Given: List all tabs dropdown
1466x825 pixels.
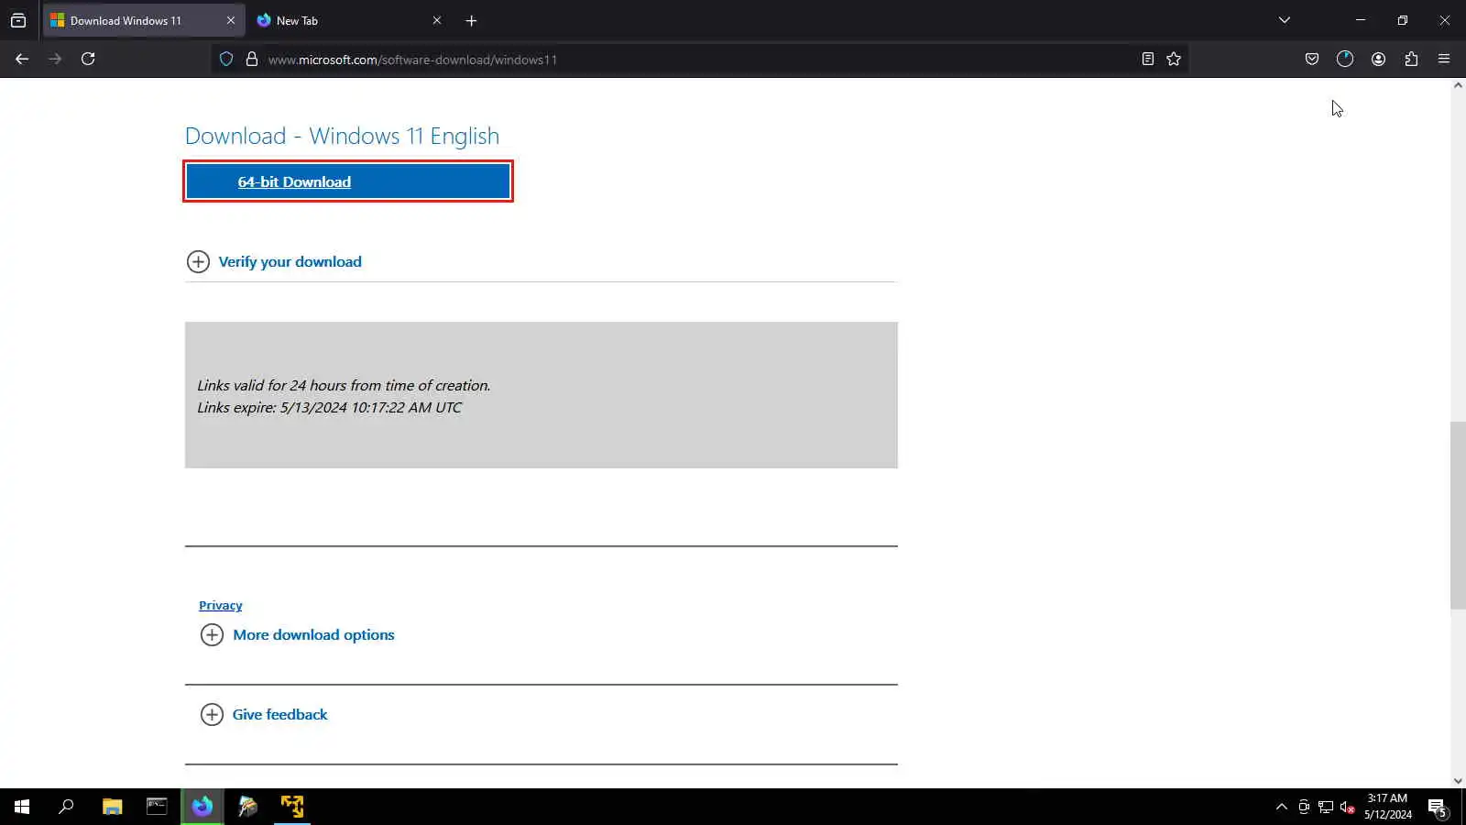Looking at the screenshot, I should (1285, 20).
